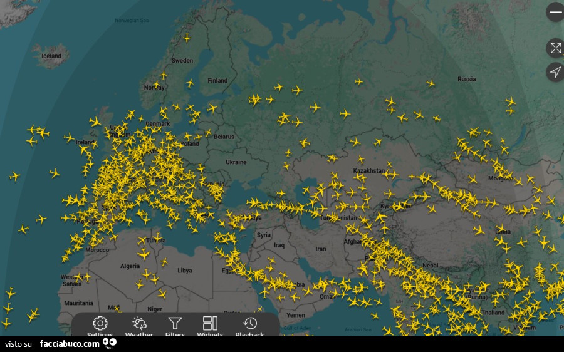Open the Playback history icon
This screenshot has height=352, width=564.
click(250, 324)
